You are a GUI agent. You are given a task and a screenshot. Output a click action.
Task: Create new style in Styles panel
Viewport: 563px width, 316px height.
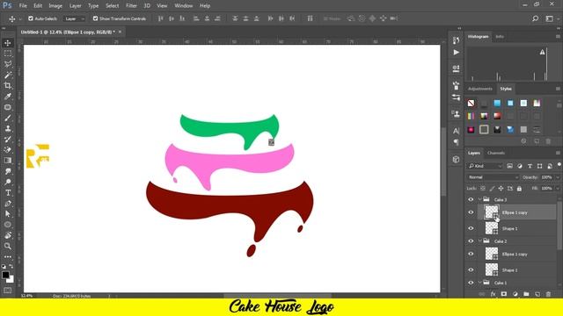pyautogui.click(x=537, y=141)
